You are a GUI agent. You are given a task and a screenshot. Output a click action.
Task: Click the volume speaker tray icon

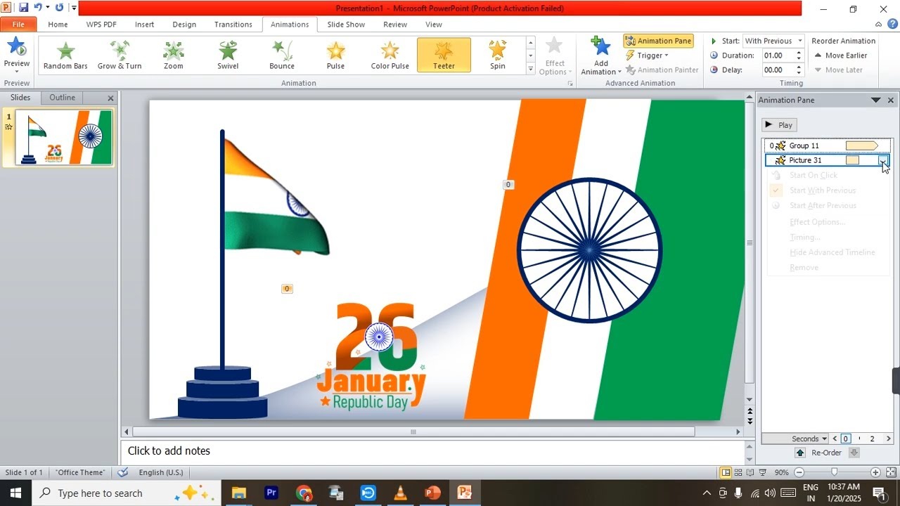click(x=771, y=493)
